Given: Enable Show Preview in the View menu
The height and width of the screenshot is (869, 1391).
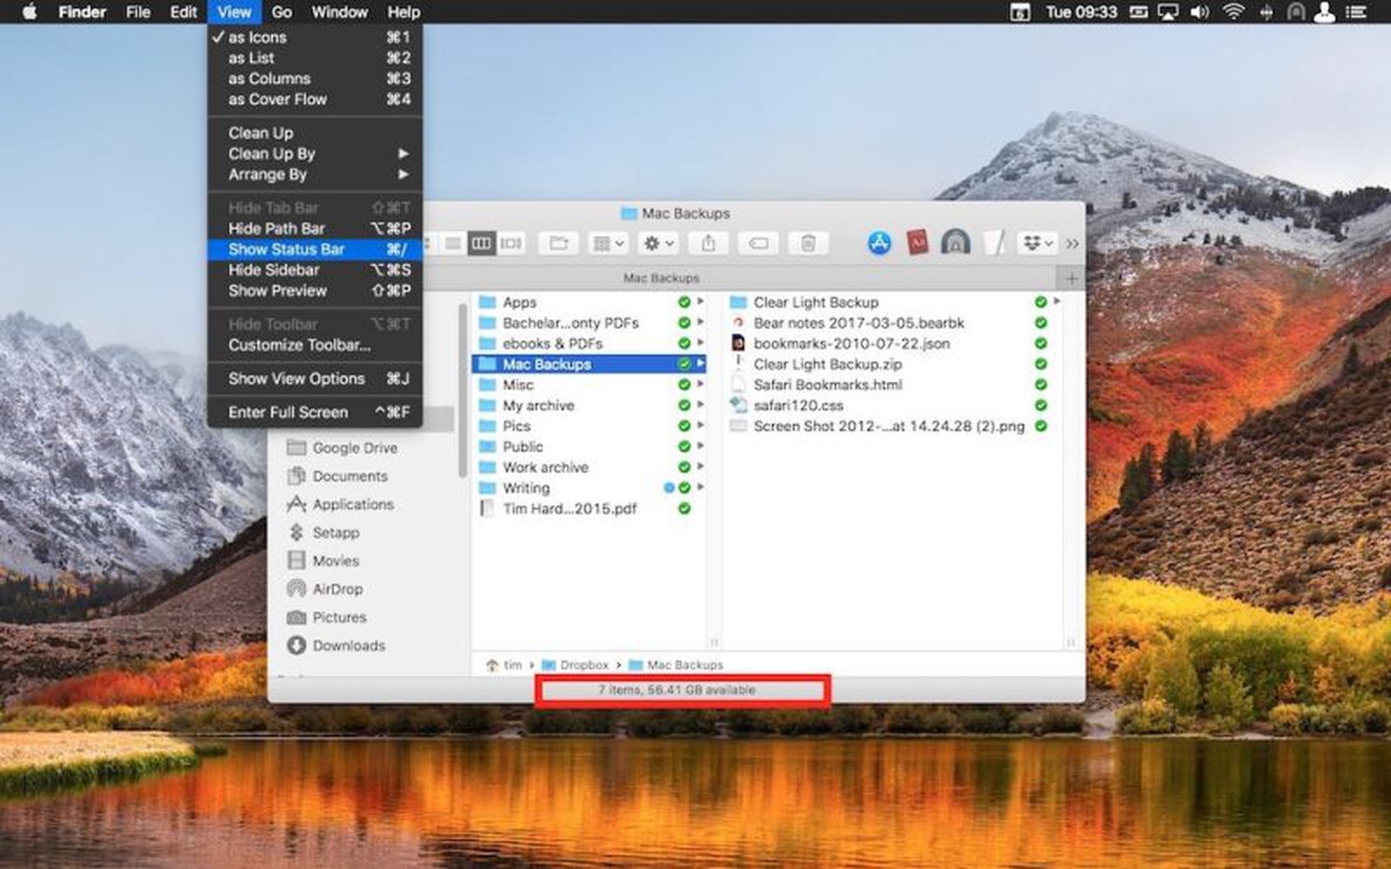Looking at the screenshot, I should pos(276,291).
